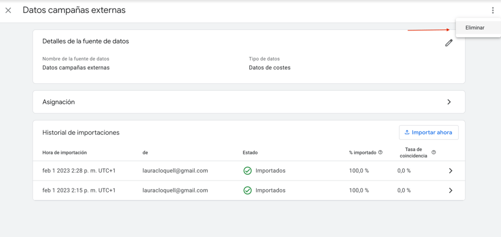Click the Datos de costes data type value
This screenshot has width=501, height=237.
tap(270, 68)
